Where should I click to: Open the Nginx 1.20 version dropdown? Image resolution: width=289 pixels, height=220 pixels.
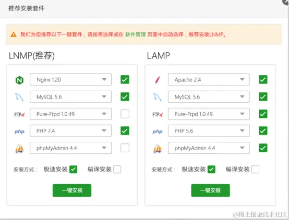pos(70,80)
